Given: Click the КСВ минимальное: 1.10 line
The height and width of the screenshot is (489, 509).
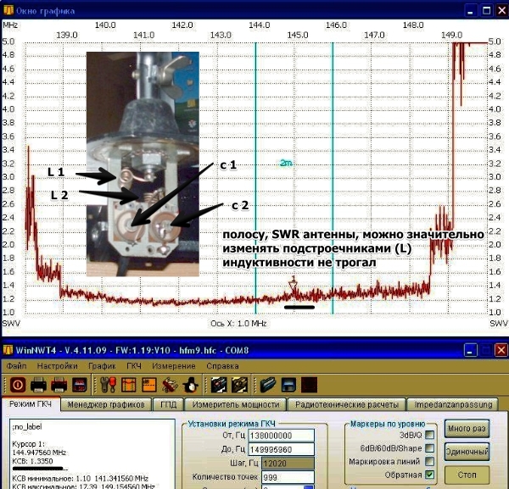Looking at the screenshot, I should (81, 478).
